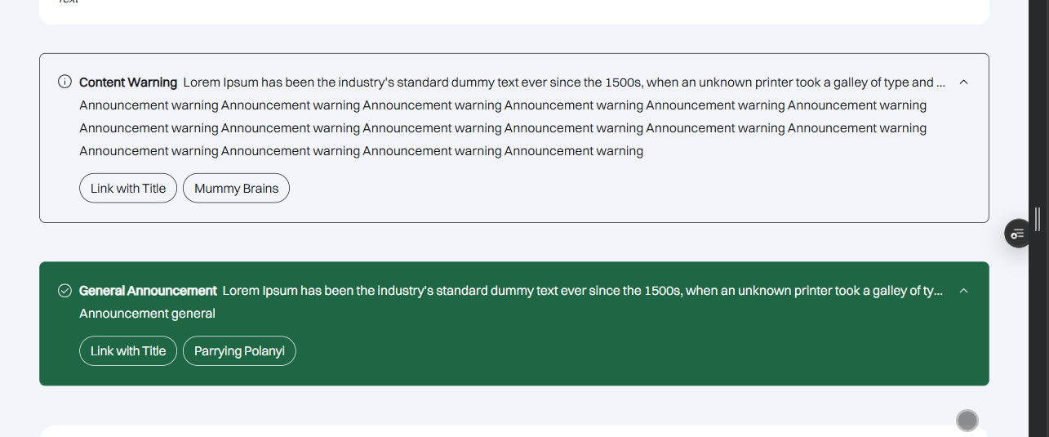Click the truncated Lorem Ipsum text in green banner

582,291
